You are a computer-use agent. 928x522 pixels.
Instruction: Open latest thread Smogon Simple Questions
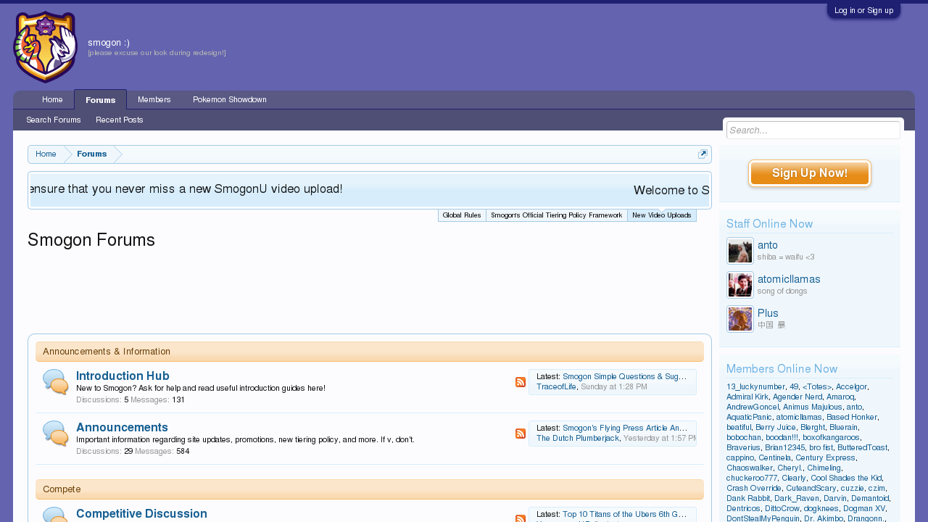click(x=624, y=376)
